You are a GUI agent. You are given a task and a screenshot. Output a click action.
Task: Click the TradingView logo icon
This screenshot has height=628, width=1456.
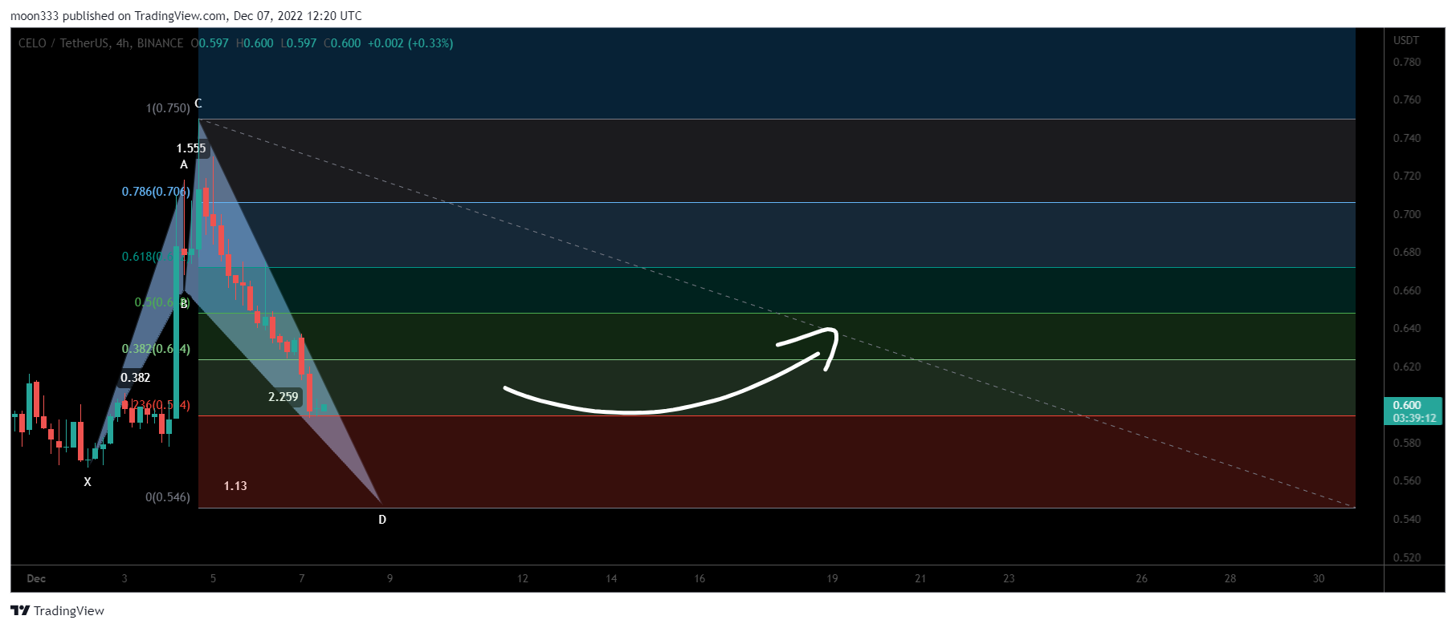pos(20,610)
